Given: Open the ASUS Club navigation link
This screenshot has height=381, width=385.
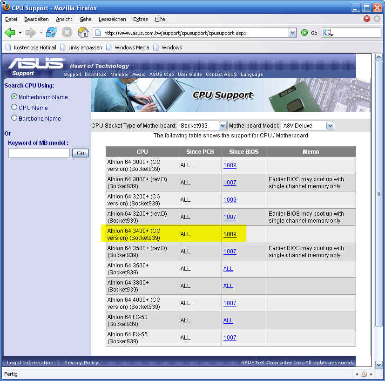Looking at the screenshot, I should click(162, 74).
